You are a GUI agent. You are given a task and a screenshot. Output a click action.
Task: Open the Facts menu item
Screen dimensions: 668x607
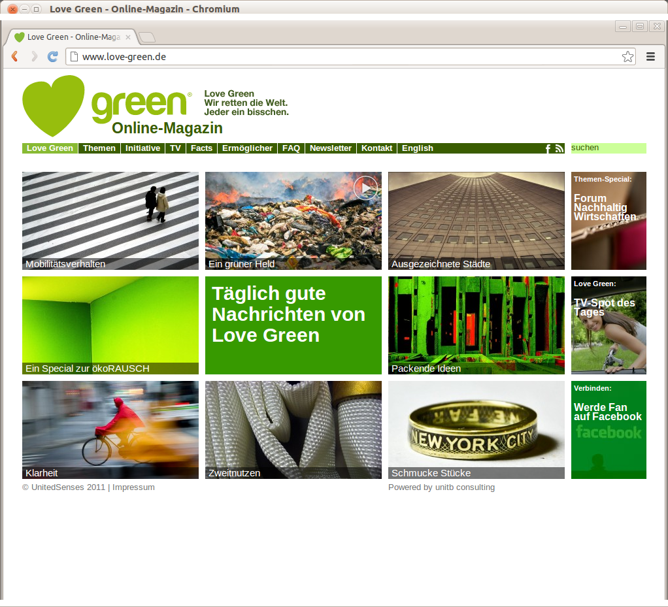tap(201, 148)
